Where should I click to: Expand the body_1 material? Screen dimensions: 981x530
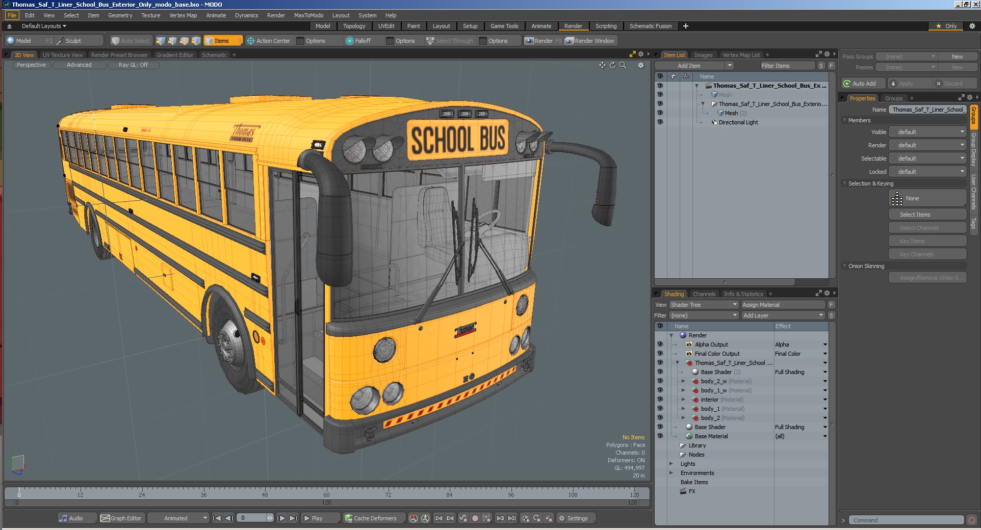point(683,409)
